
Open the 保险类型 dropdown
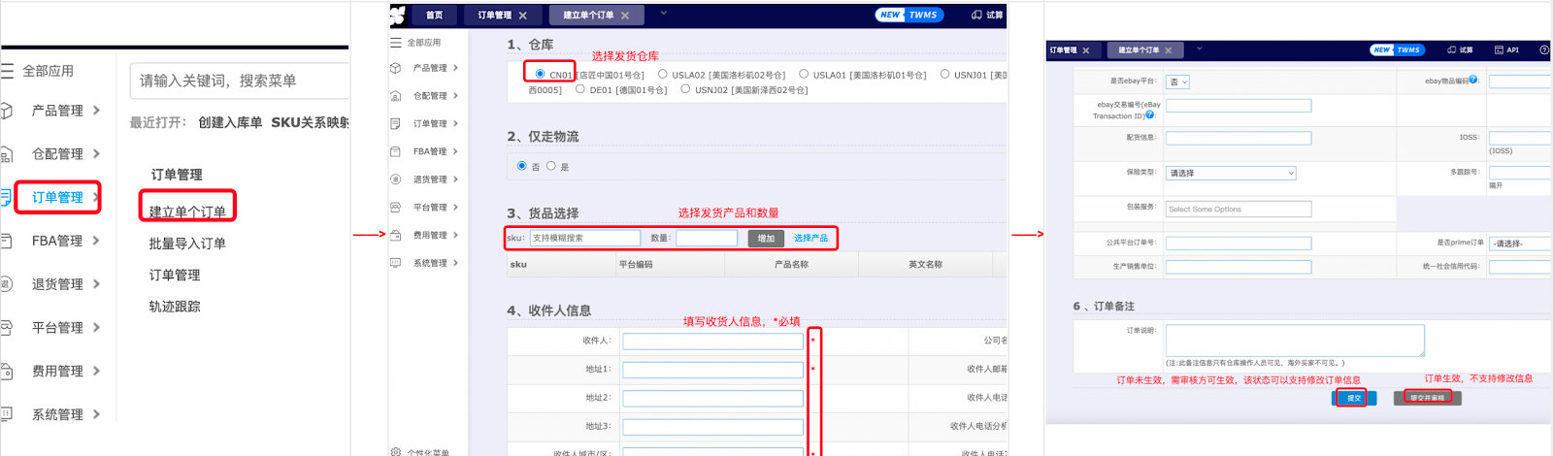point(1231,173)
